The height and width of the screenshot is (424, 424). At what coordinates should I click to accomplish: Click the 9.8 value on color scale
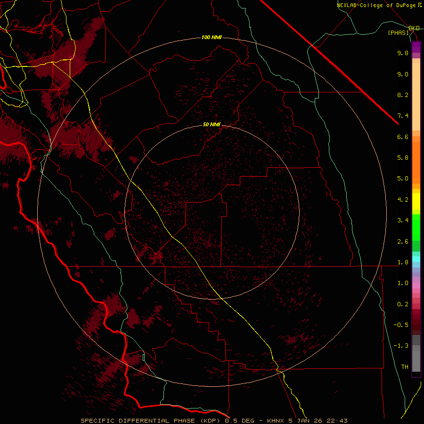click(x=403, y=53)
